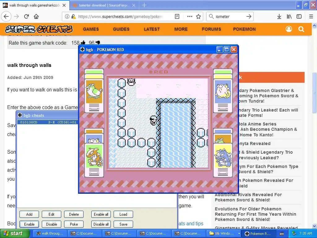Image resolution: width=317 pixels, height=238 pixels.
Task: Go back with Firefox back arrow
Action: point(6,16)
